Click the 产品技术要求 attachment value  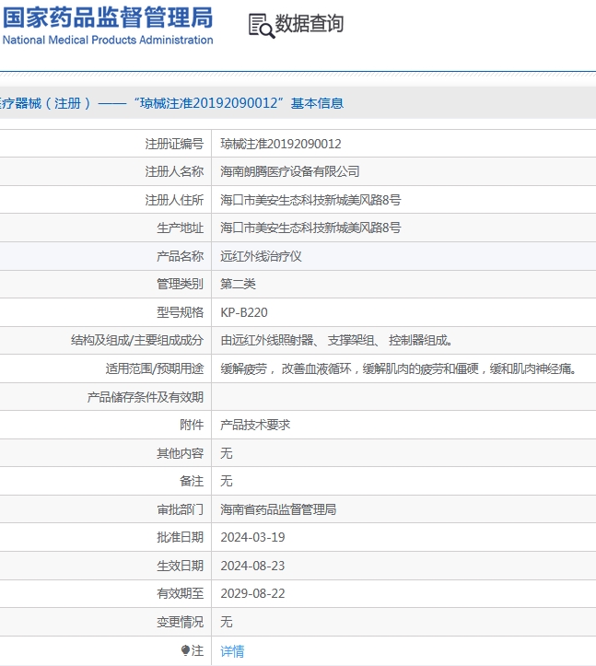(x=255, y=425)
